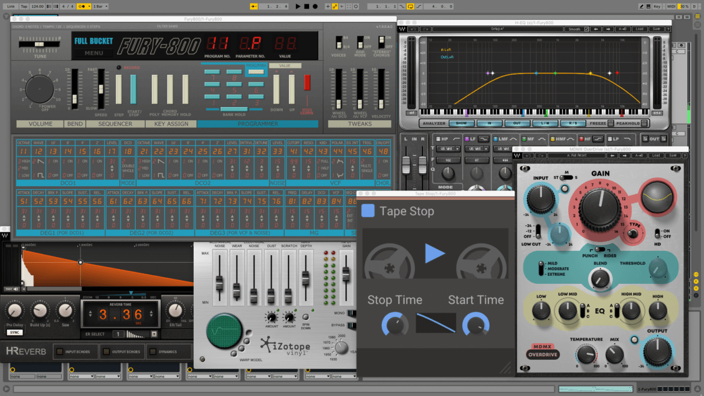Go to previous OverDrive preset arrow
Image resolution: width=704 pixels, height=396 pixels.
[x=612, y=156]
